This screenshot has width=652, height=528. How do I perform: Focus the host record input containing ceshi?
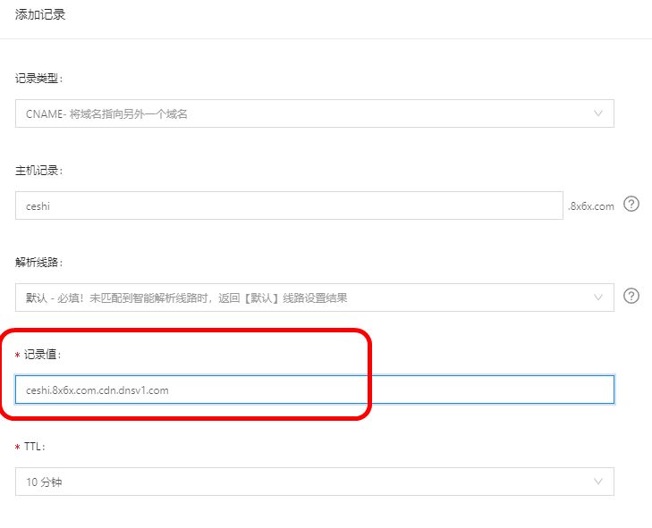pyautogui.click(x=288, y=205)
